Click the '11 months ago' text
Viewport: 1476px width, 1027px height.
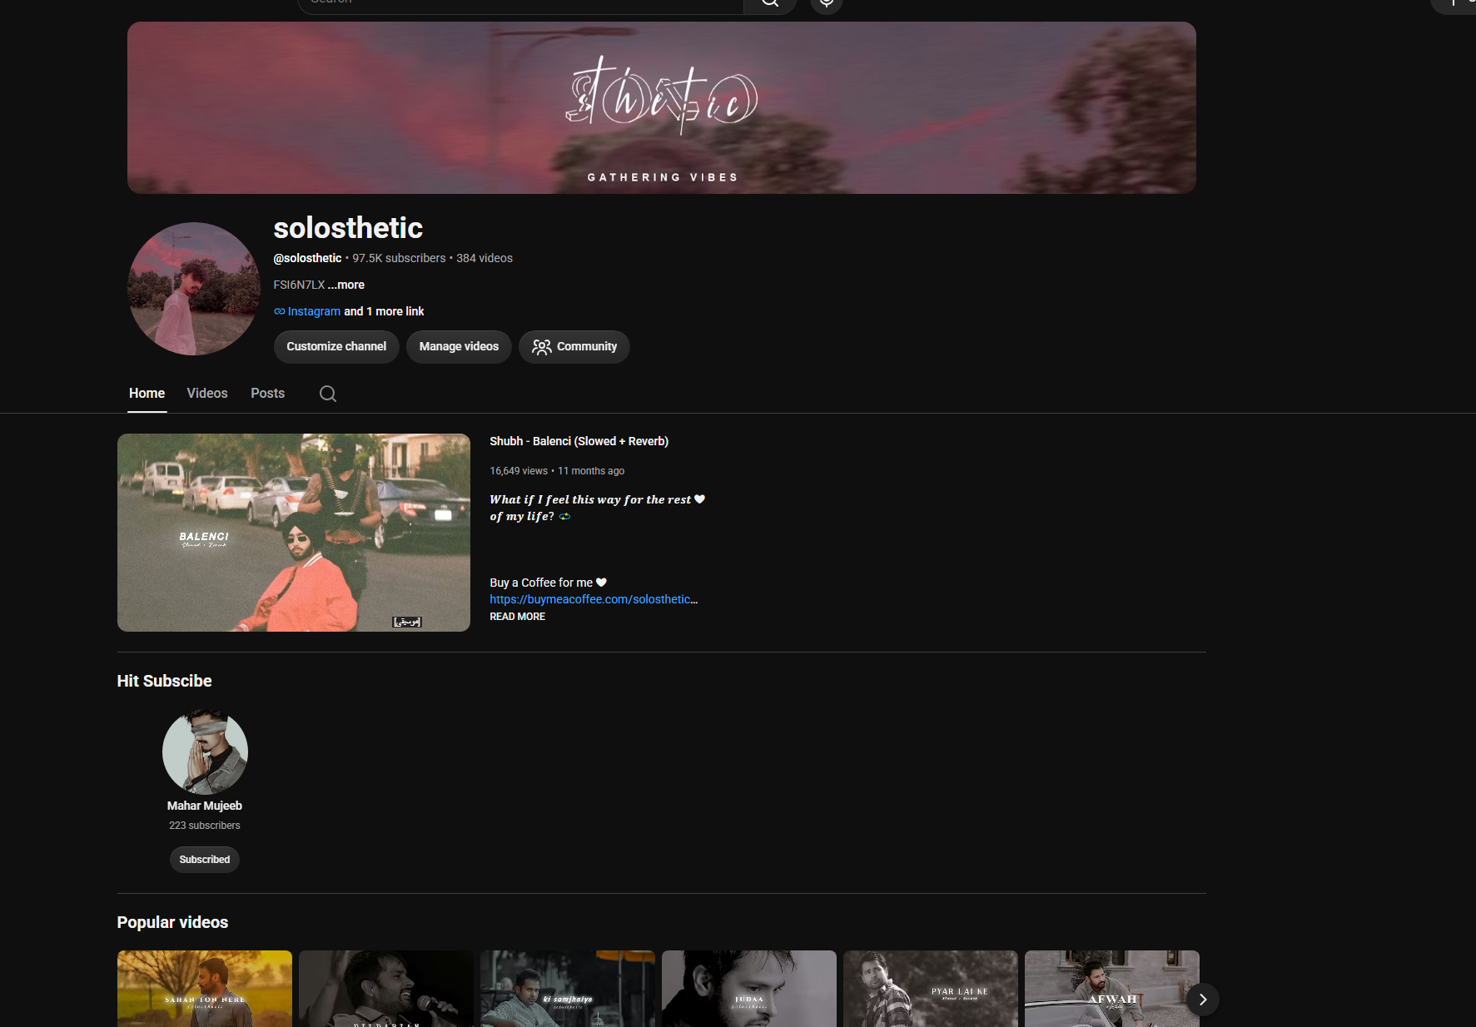coord(591,471)
